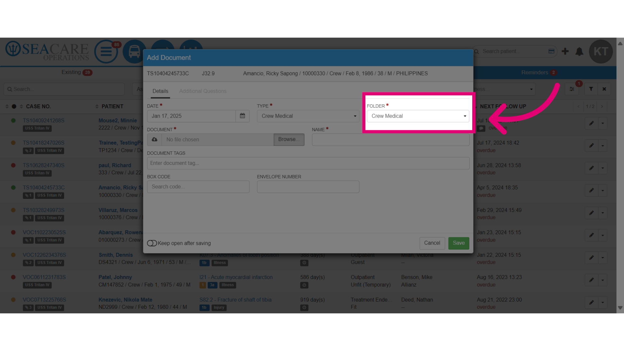
Task: Expand actions dropdown for Jun 28, 2024 row
Action: coord(603,168)
